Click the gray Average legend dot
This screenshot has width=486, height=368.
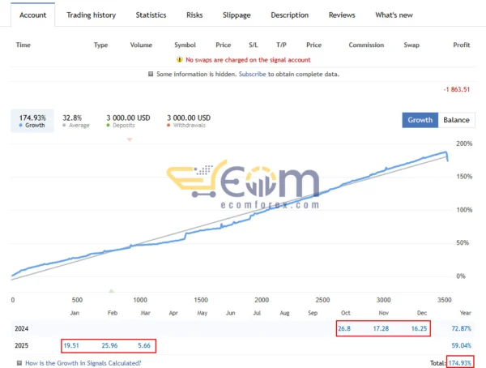click(x=65, y=126)
